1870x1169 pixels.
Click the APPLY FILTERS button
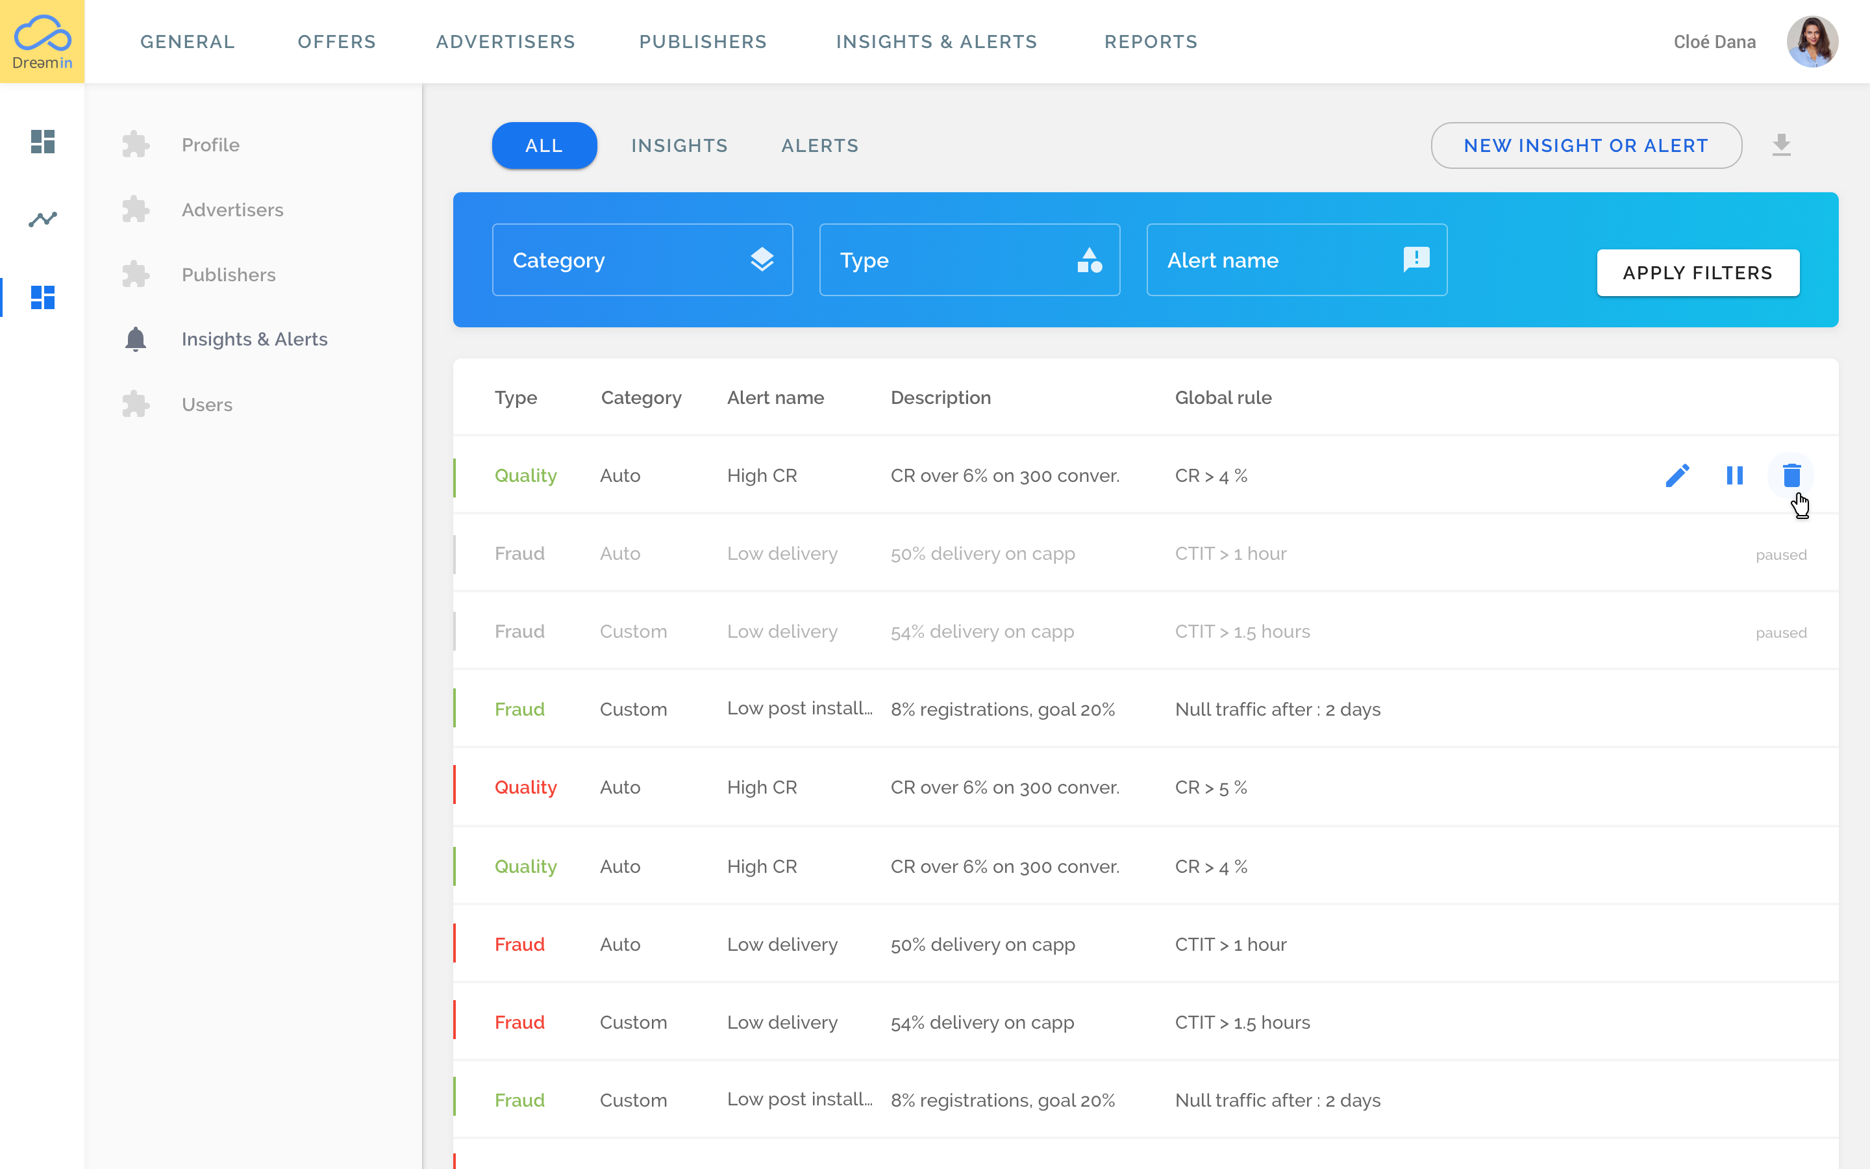coord(1699,272)
